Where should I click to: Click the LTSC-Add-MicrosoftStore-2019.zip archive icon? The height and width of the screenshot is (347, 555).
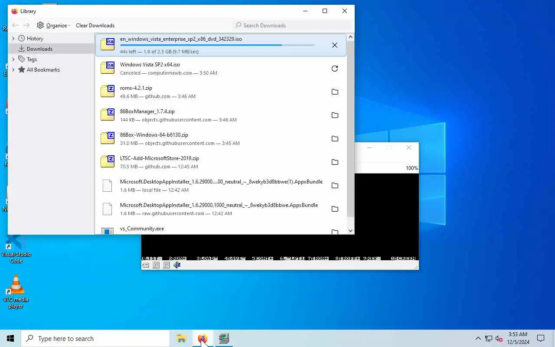pyautogui.click(x=108, y=161)
